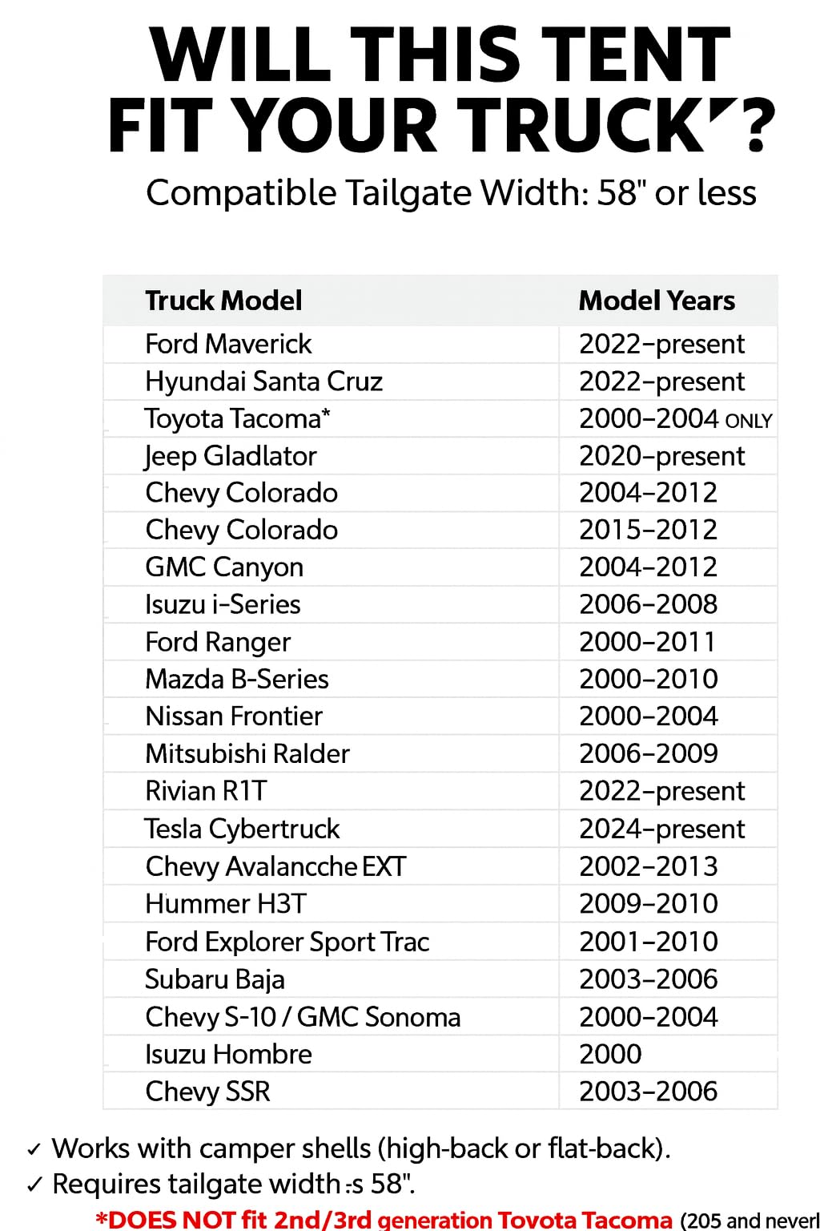Select the Hyundai Santa Cruz entry

tap(263, 381)
